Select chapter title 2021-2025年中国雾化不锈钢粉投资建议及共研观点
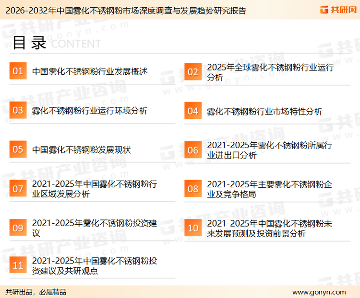360x298 pixels. tap(95, 266)
